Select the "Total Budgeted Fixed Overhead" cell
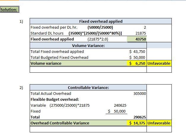186x138 pixels. pyautogui.click(x=59, y=57)
